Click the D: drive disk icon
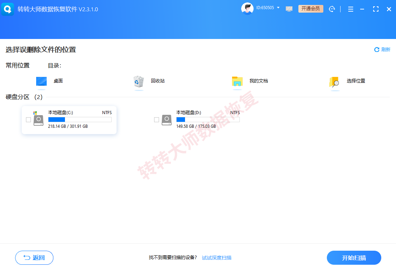Screen dimensions: 396x270 [166, 120]
